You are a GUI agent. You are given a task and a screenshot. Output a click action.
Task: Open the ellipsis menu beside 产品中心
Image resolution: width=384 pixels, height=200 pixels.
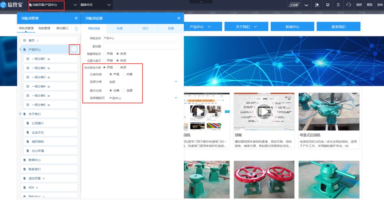tap(74, 49)
